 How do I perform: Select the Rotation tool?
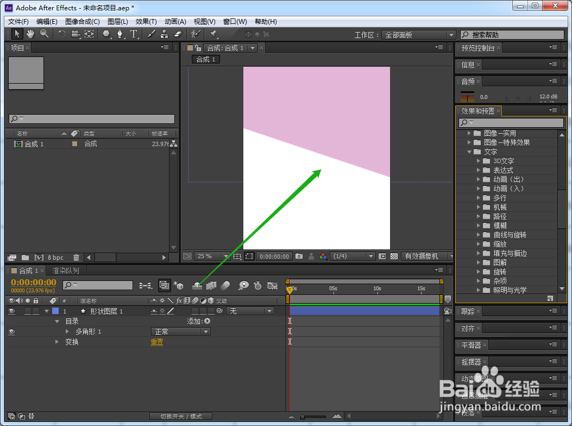(62, 34)
